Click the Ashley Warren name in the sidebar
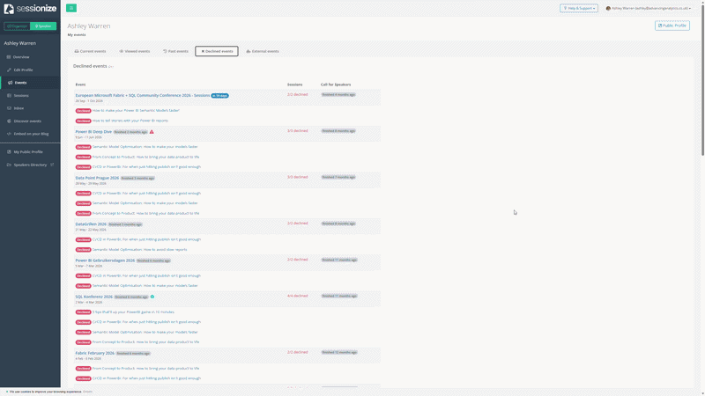705x396 pixels. [19, 43]
